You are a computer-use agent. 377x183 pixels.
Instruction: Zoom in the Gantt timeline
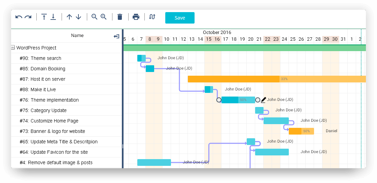point(104,16)
